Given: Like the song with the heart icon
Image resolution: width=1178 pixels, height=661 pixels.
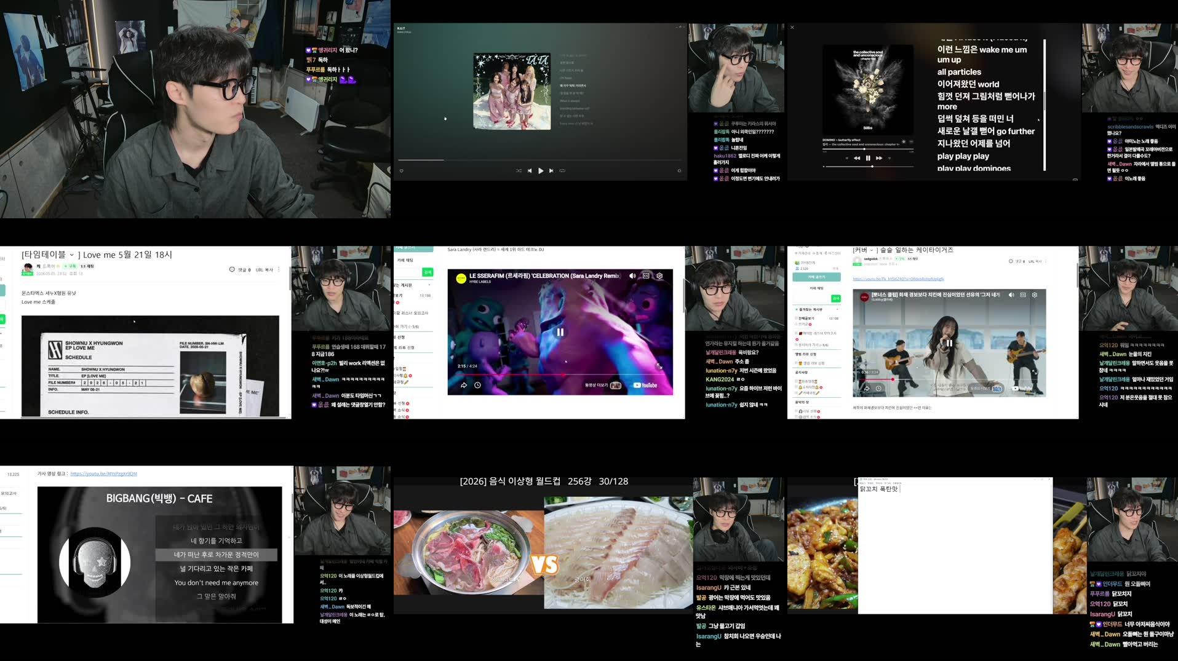Looking at the screenshot, I should pyautogui.click(x=402, y=171).
